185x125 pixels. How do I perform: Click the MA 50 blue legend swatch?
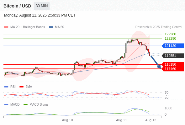pos(51,27)
